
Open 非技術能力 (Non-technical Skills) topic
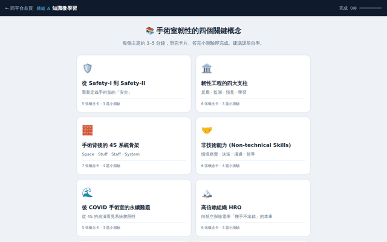pos(253,146)
